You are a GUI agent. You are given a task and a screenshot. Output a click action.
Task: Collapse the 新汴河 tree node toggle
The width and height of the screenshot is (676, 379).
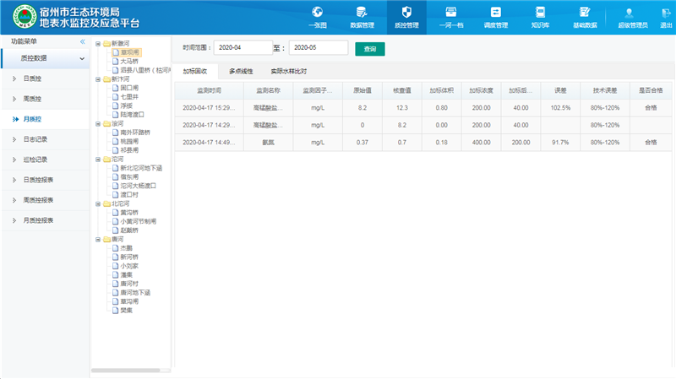(x=98, y=79)
